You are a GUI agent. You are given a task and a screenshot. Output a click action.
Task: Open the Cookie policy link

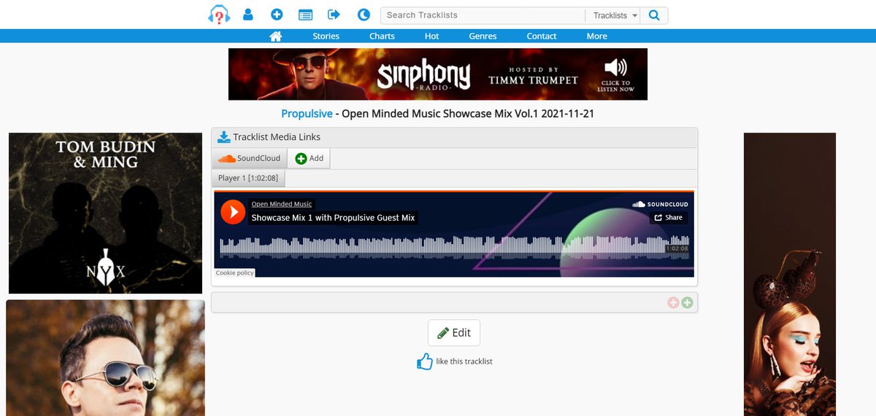click(235, 272)
